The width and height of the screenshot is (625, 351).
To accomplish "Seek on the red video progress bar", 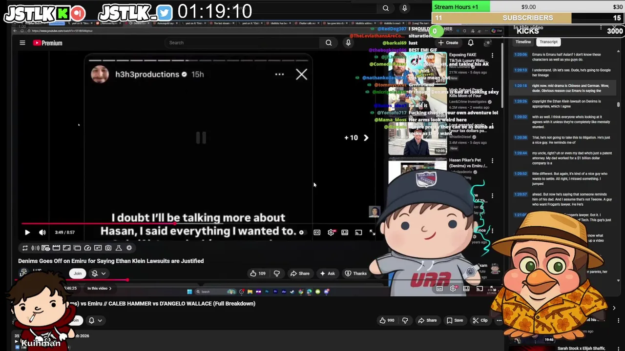I will (x=198, y=224).
